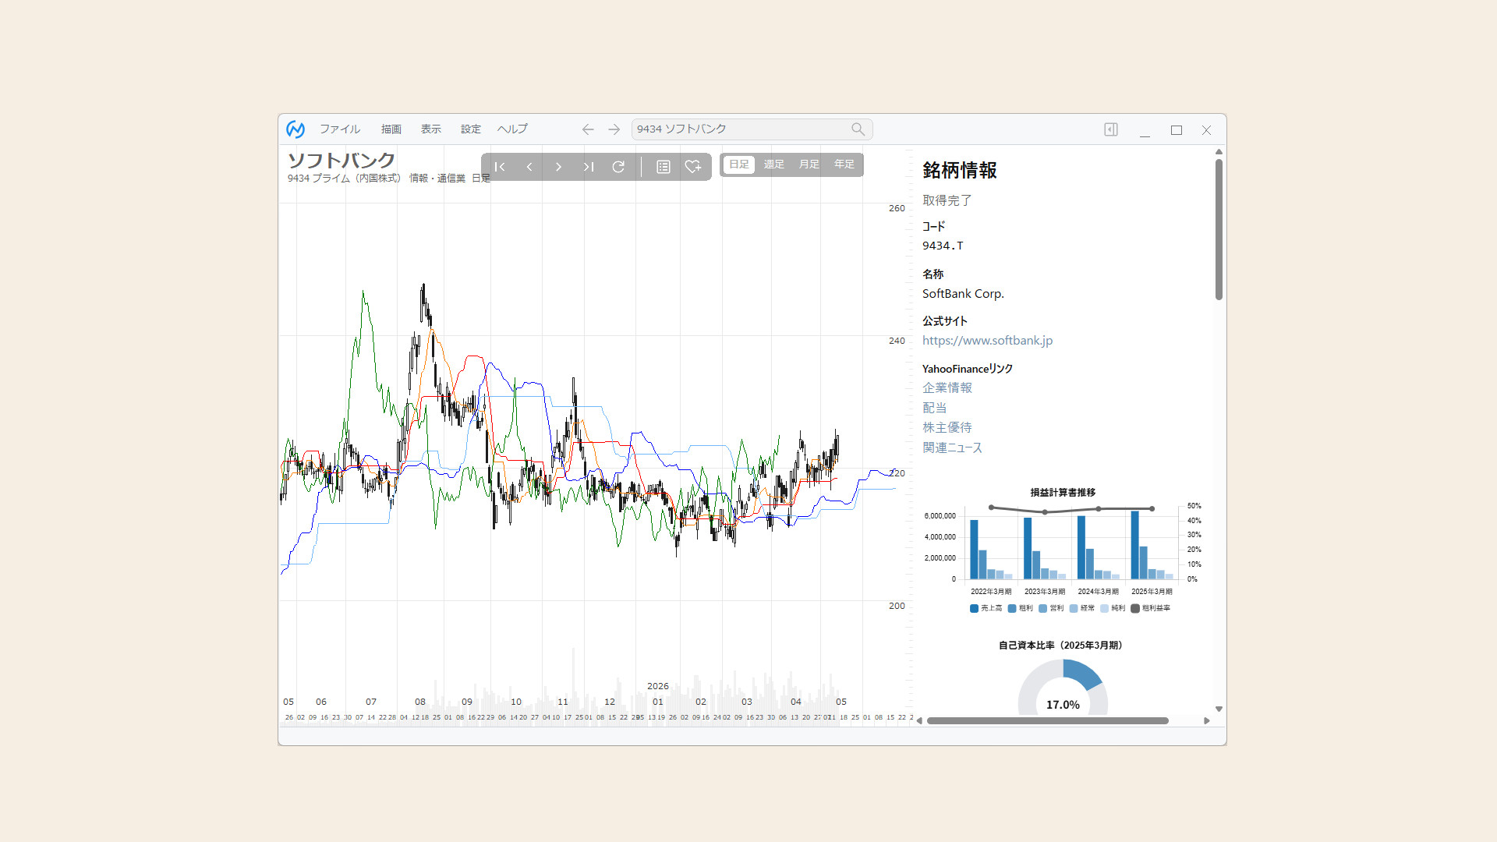The width and height of the screenshot is (1497, 842).
Task: Click the ソフトバンク chart title
Action: pos(342,161)
